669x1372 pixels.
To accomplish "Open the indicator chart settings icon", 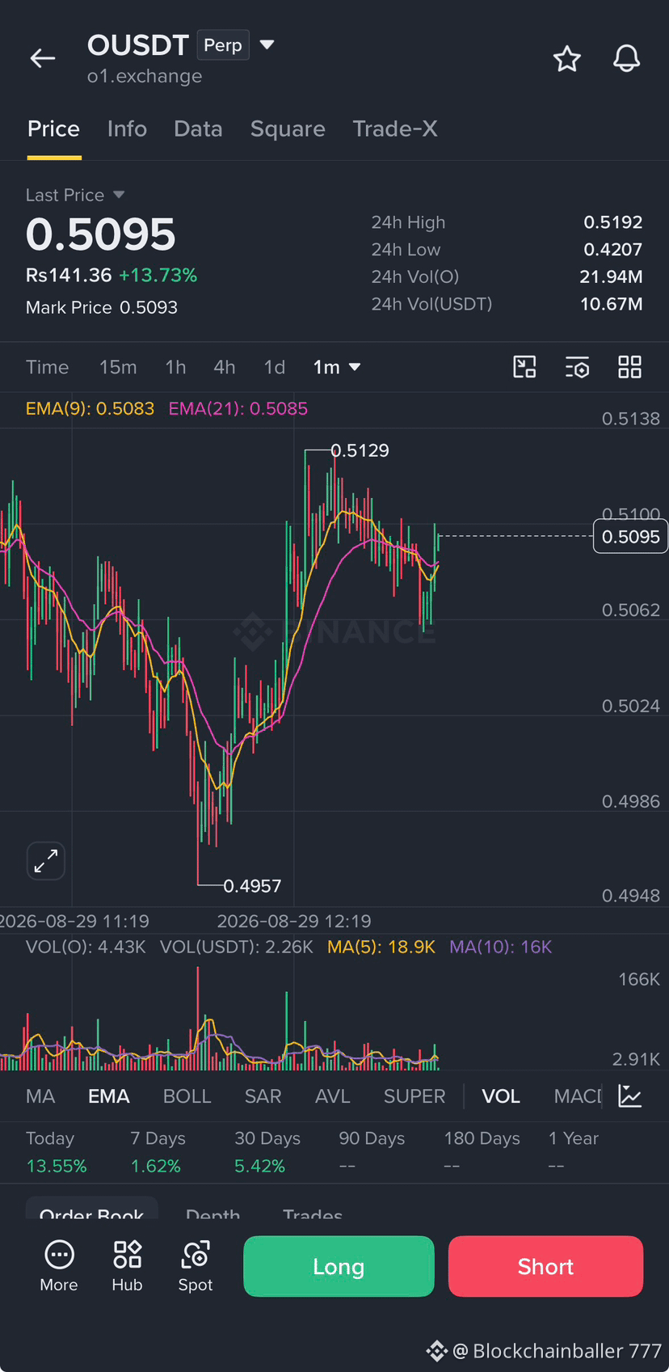I will 630,1096.
